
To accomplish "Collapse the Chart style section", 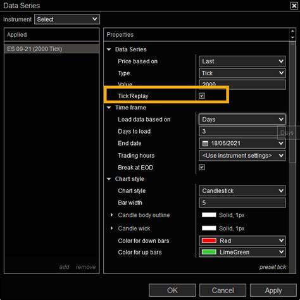I will click(x=109, y=179).
